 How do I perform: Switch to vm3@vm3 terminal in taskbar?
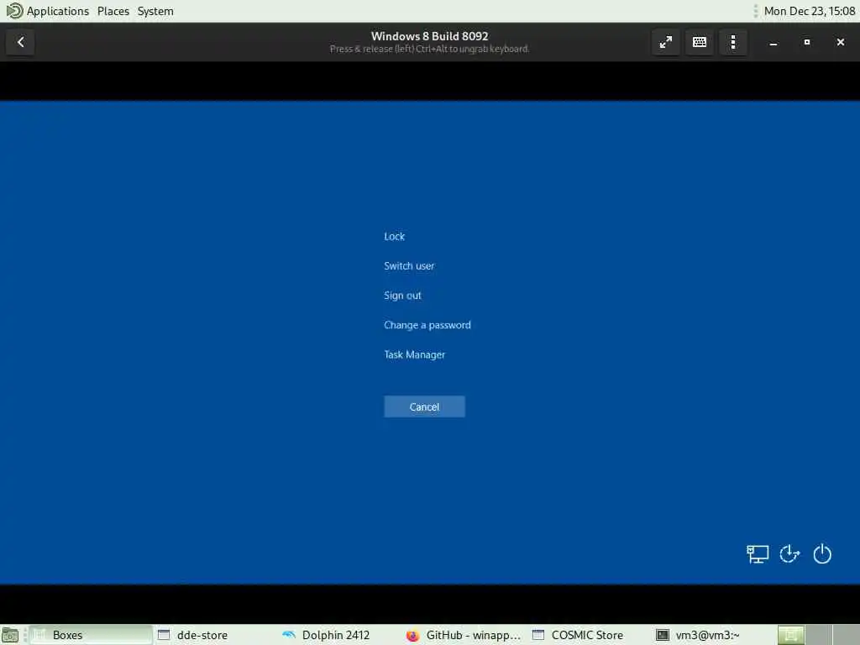[x=713, y=635]
